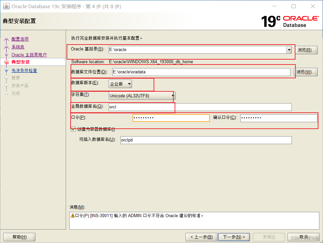
Task: Click the 下一步(N) next button
Action: click(x=234, y=237)
